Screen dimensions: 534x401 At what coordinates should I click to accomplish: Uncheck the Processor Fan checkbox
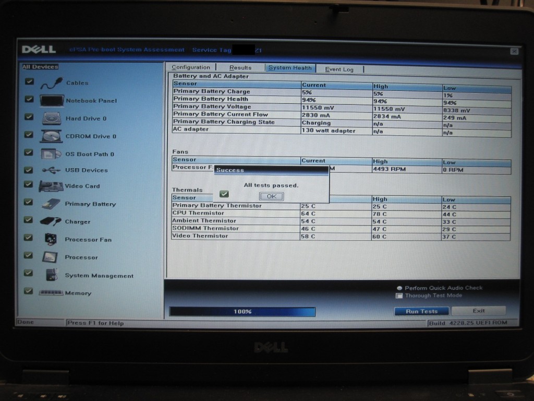(x=28, y=238)
